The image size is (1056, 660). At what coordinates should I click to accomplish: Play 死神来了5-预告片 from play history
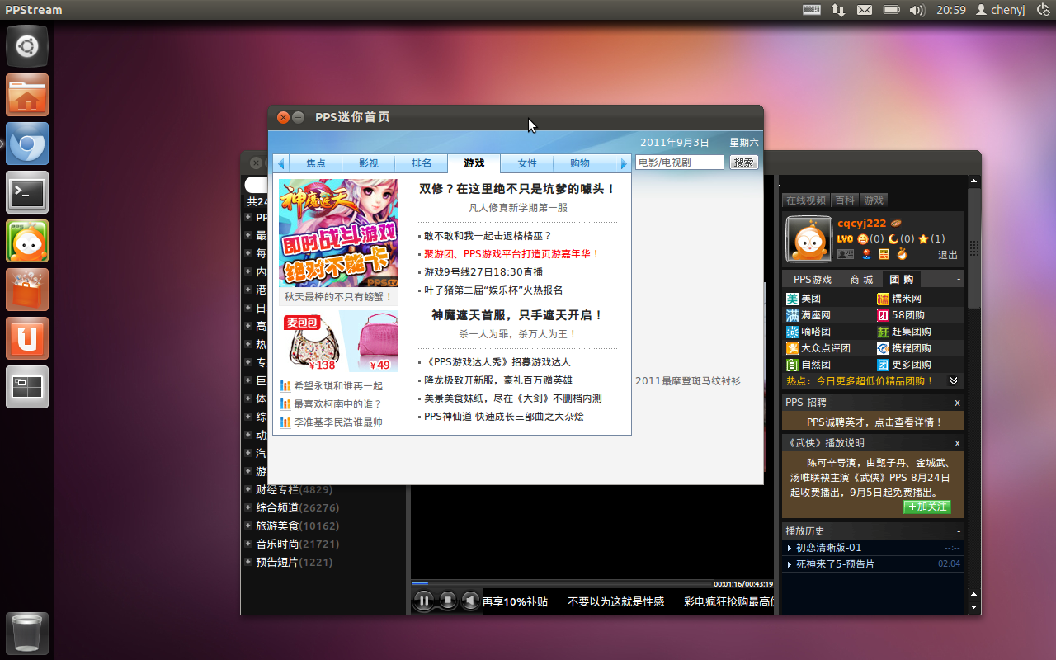tap(835, 564)
